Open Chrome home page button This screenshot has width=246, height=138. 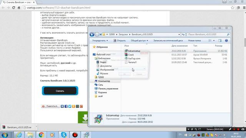19,8
